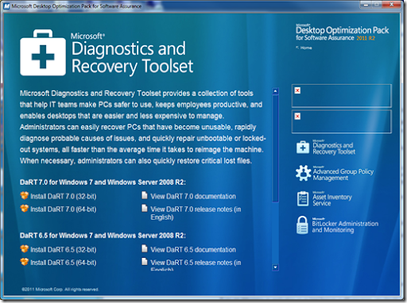Screen dimensions: 407x303
Task: Open View DaRT 7.0 release notes link
Action: pos(196,213)
